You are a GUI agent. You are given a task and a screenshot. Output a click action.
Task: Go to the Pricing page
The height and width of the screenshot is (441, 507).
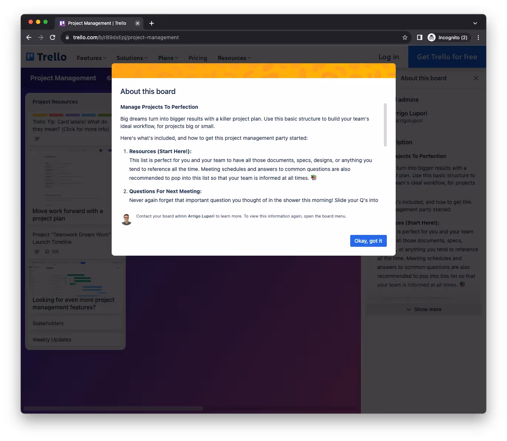198,58
